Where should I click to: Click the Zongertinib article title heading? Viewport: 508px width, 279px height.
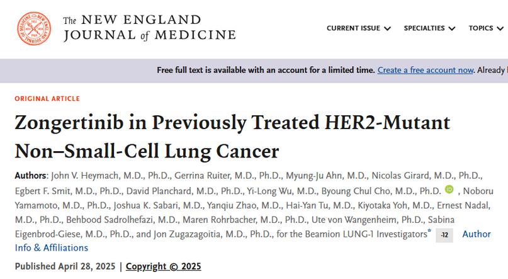(232, 137)
